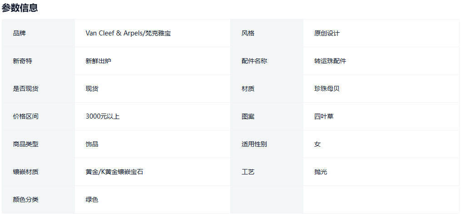Image resolution: width=461 pixels, height=214 pixels.
Task: Select the 四叶草 pattern value
Action: 323,116
